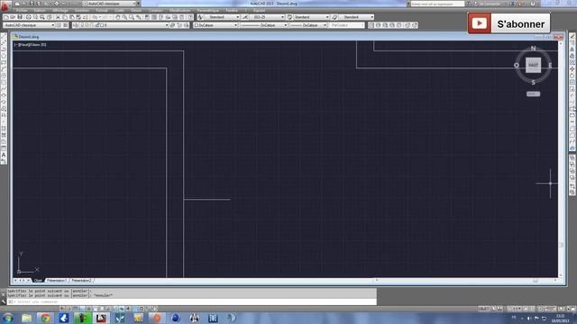The image size is (577, 324).
Task: Click the Save icon in Standard toolbar
Action: (20, 17)
